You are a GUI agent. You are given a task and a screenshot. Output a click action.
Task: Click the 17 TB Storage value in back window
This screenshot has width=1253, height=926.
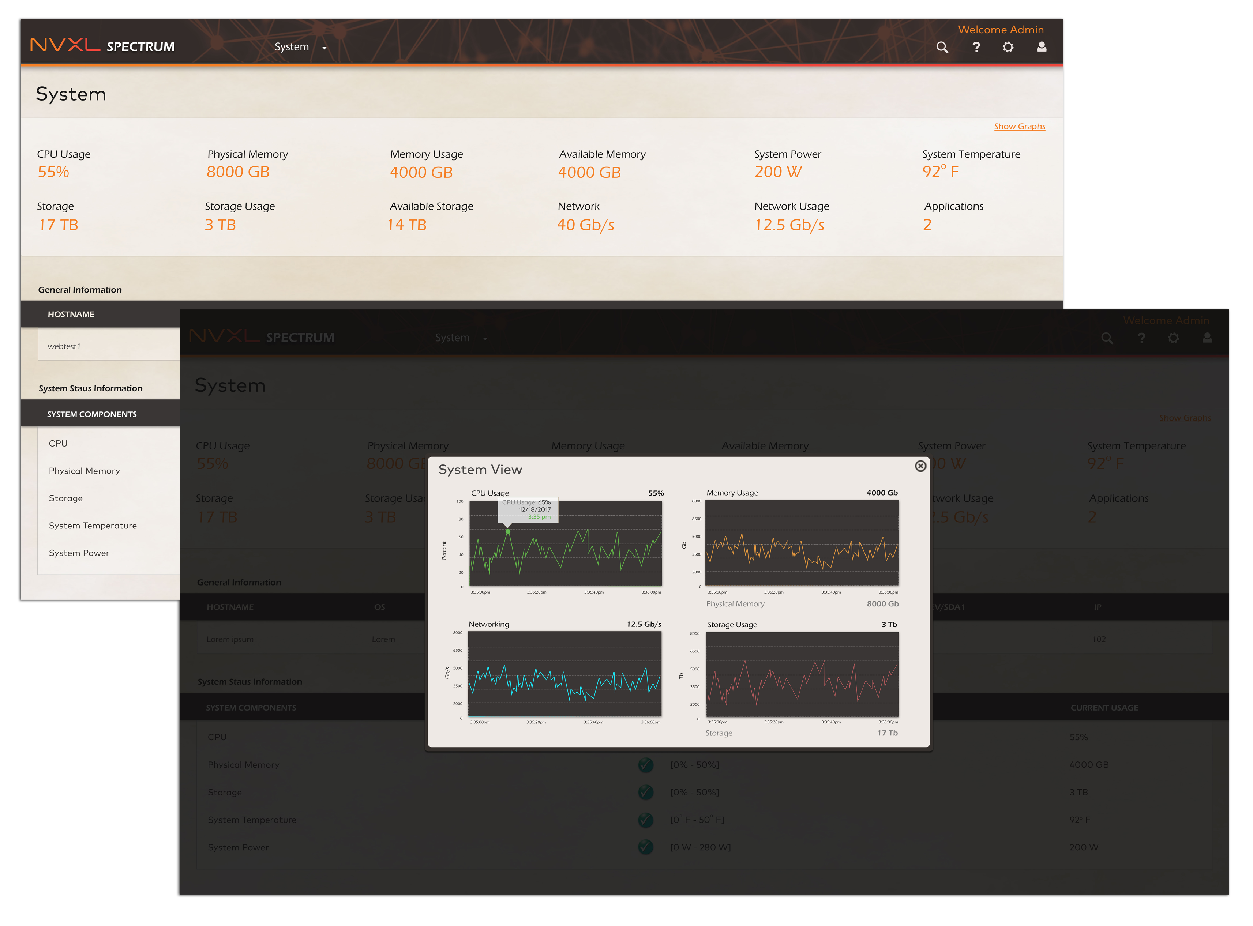tap(58, 225)
